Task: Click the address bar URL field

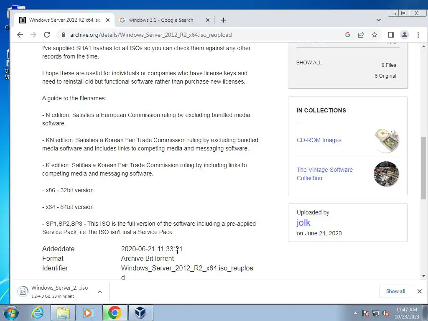Action: (x=151, y=35)
